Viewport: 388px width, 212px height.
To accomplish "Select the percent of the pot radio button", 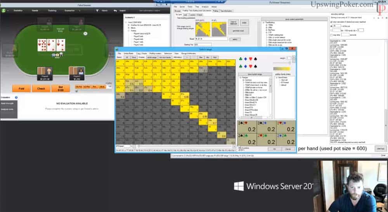I will pos(332,26).
